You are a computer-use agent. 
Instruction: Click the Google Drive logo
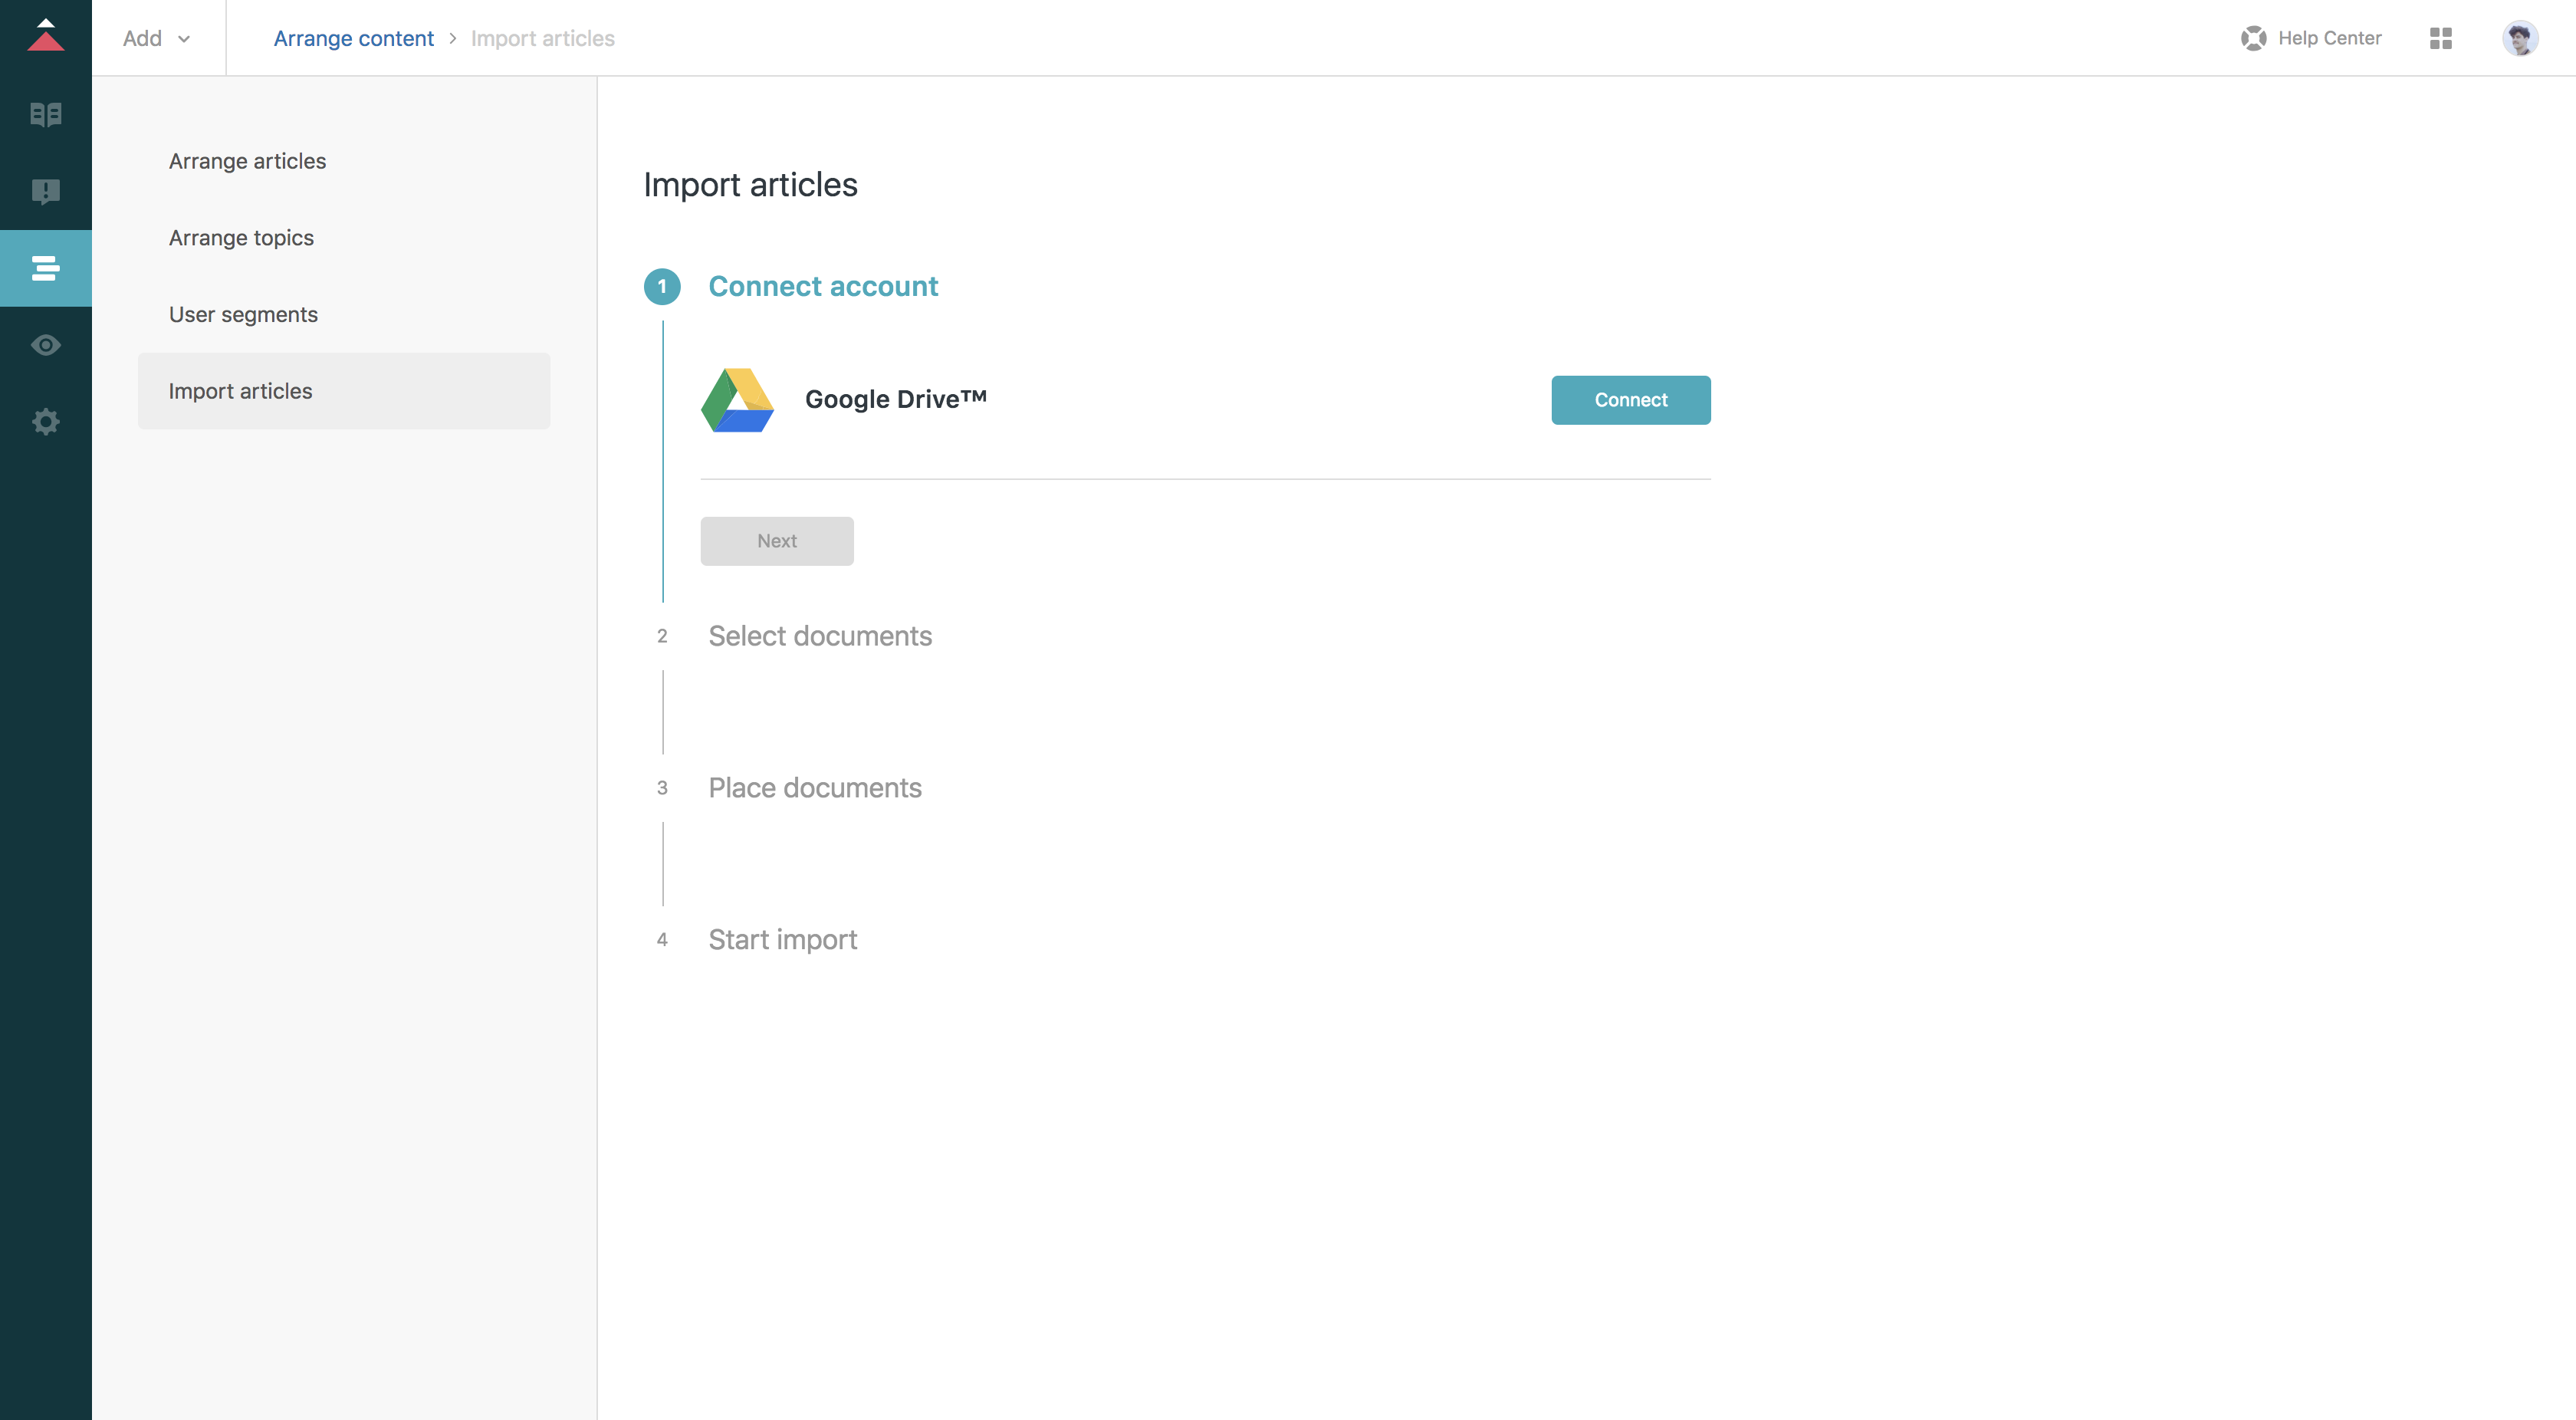tap(738, 400)
